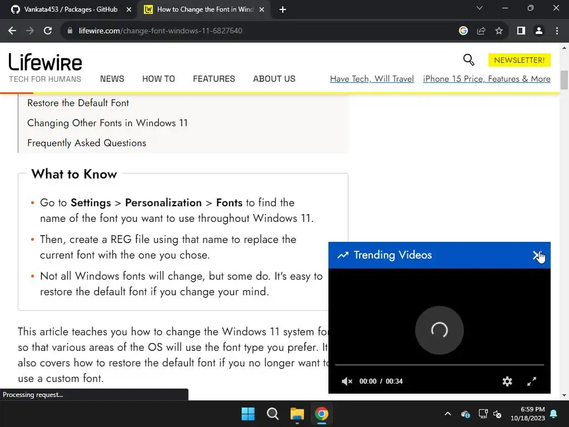The image size is (569, 427).
Task: Click the NEWSLETTER! button
Action: pos(520,60)
